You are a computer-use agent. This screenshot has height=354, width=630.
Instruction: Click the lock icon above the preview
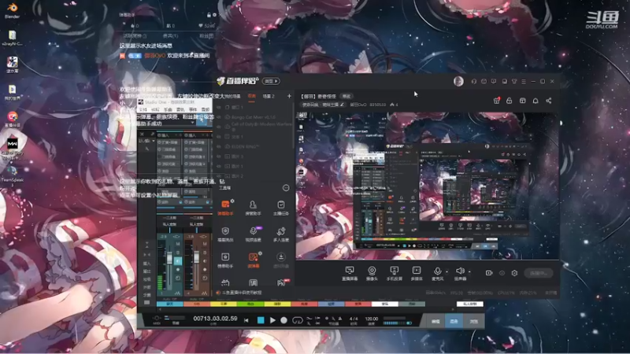[x=509, y=101]
